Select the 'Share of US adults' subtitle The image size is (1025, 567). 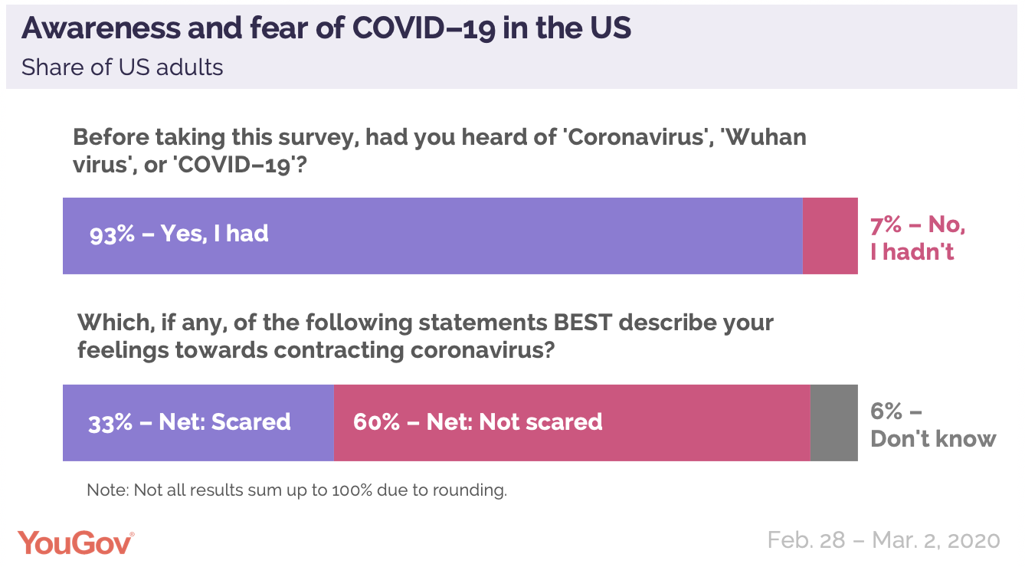coord(123,67)
